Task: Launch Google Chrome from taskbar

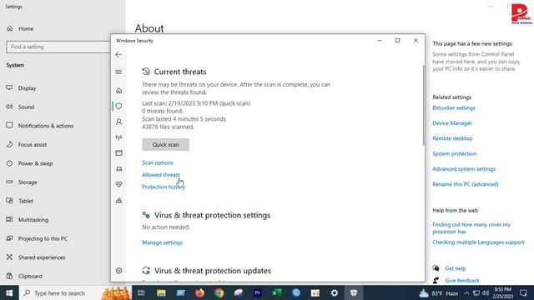Action: (x=219, y=292)
